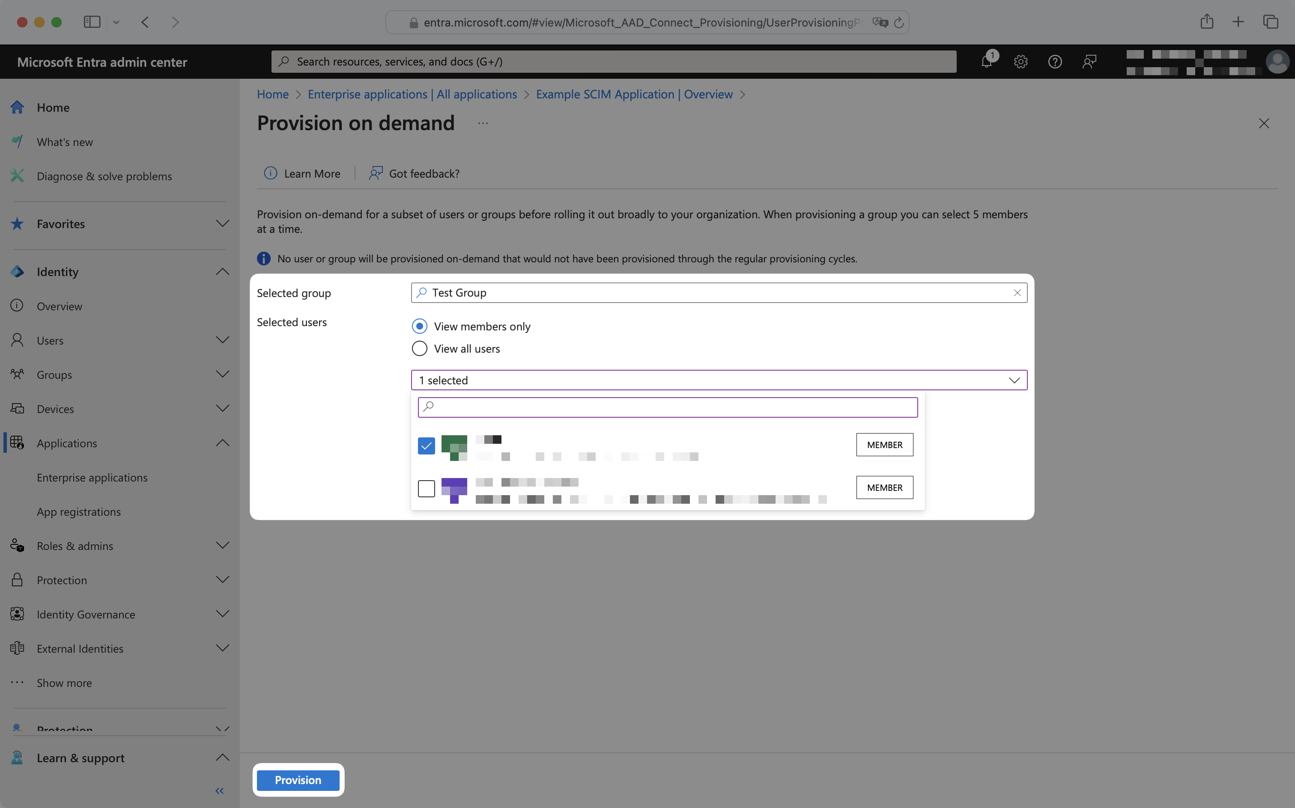This screenshot has height=808, width=1295.
Task: Select the View all users radio button
Action: pos(420,348)
